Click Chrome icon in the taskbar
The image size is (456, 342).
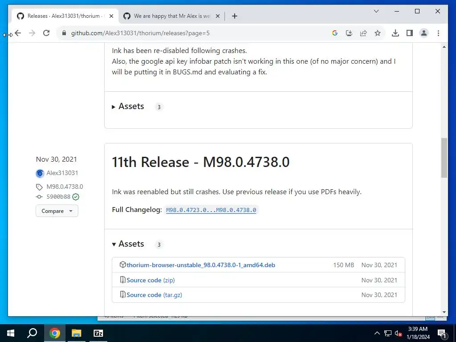54,333
